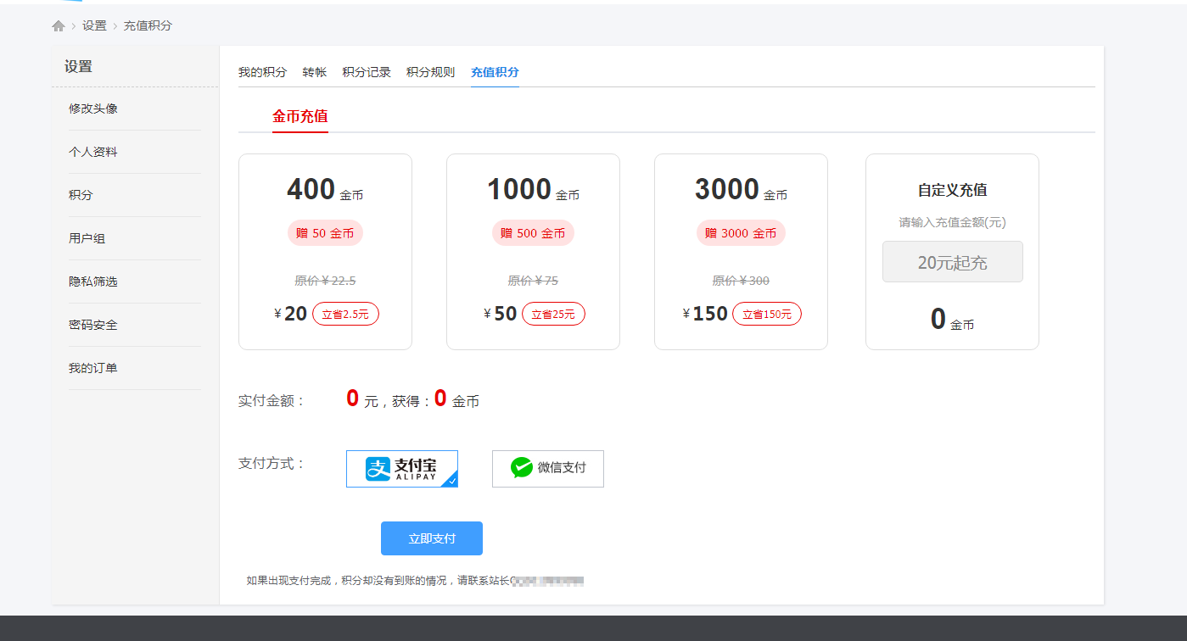Open 个人资料 in settings sidebar

coord(93,152)
